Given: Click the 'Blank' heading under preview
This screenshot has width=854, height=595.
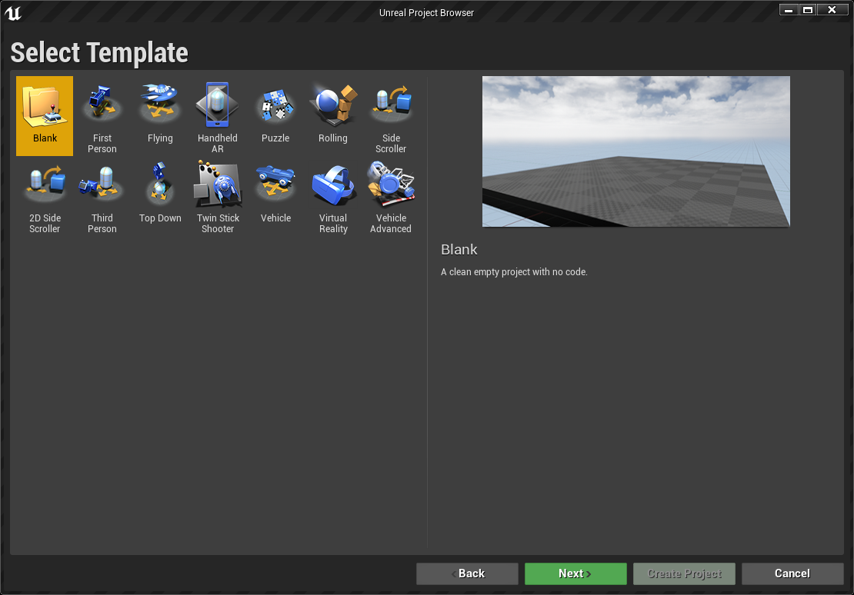Looking at the screenshot, I should coord(459,249).
